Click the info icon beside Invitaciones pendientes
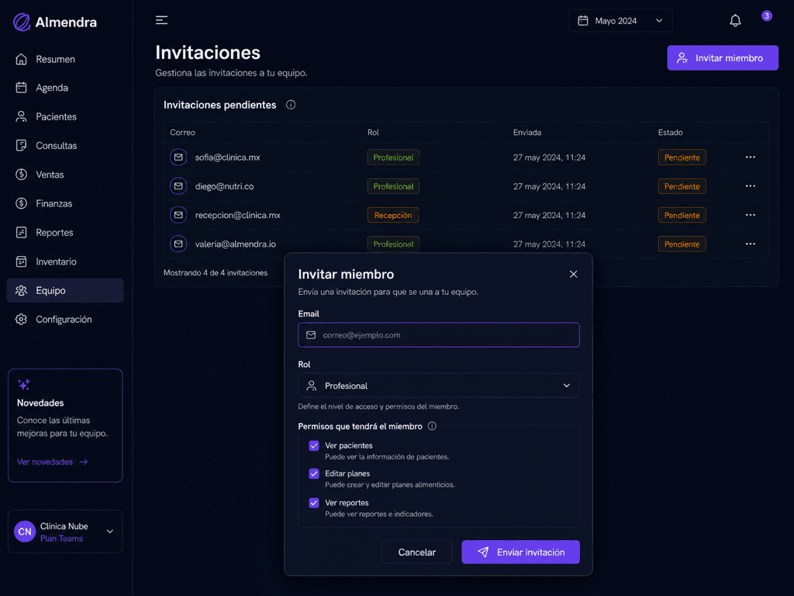The image size is (794, 596). click(x=291, y=105)
